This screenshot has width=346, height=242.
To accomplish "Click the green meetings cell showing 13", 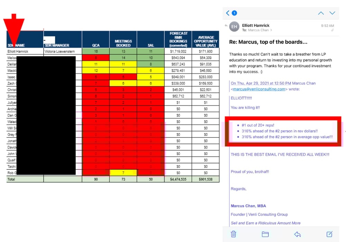I will (x=123, y=51).
